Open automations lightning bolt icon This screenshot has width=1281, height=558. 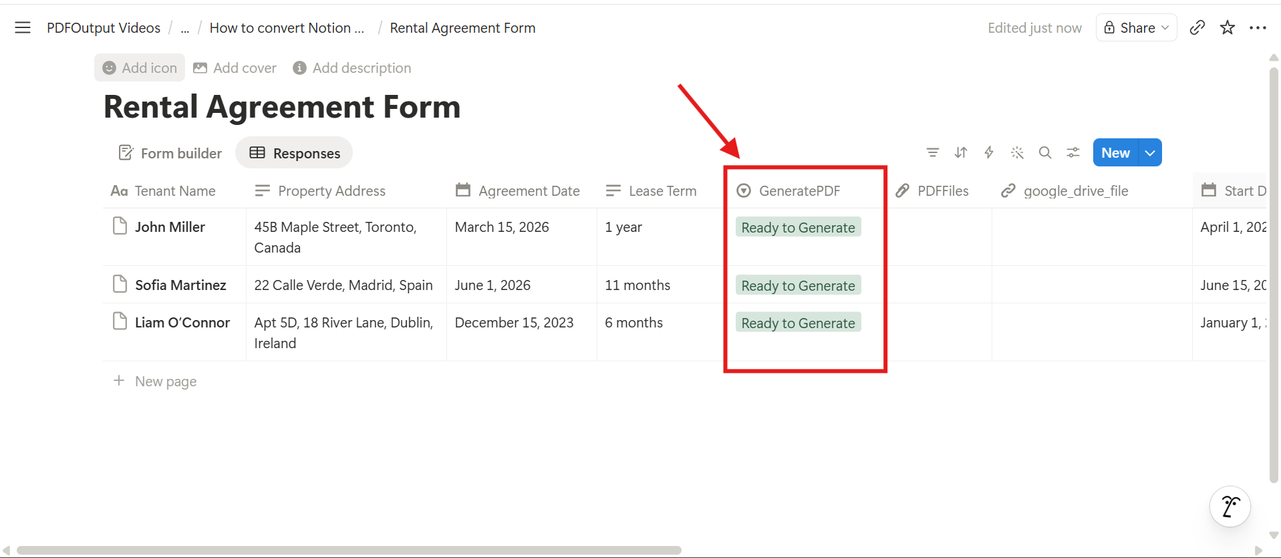(989, 153)
